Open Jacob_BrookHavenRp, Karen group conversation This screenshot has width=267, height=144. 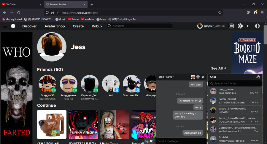234,120
